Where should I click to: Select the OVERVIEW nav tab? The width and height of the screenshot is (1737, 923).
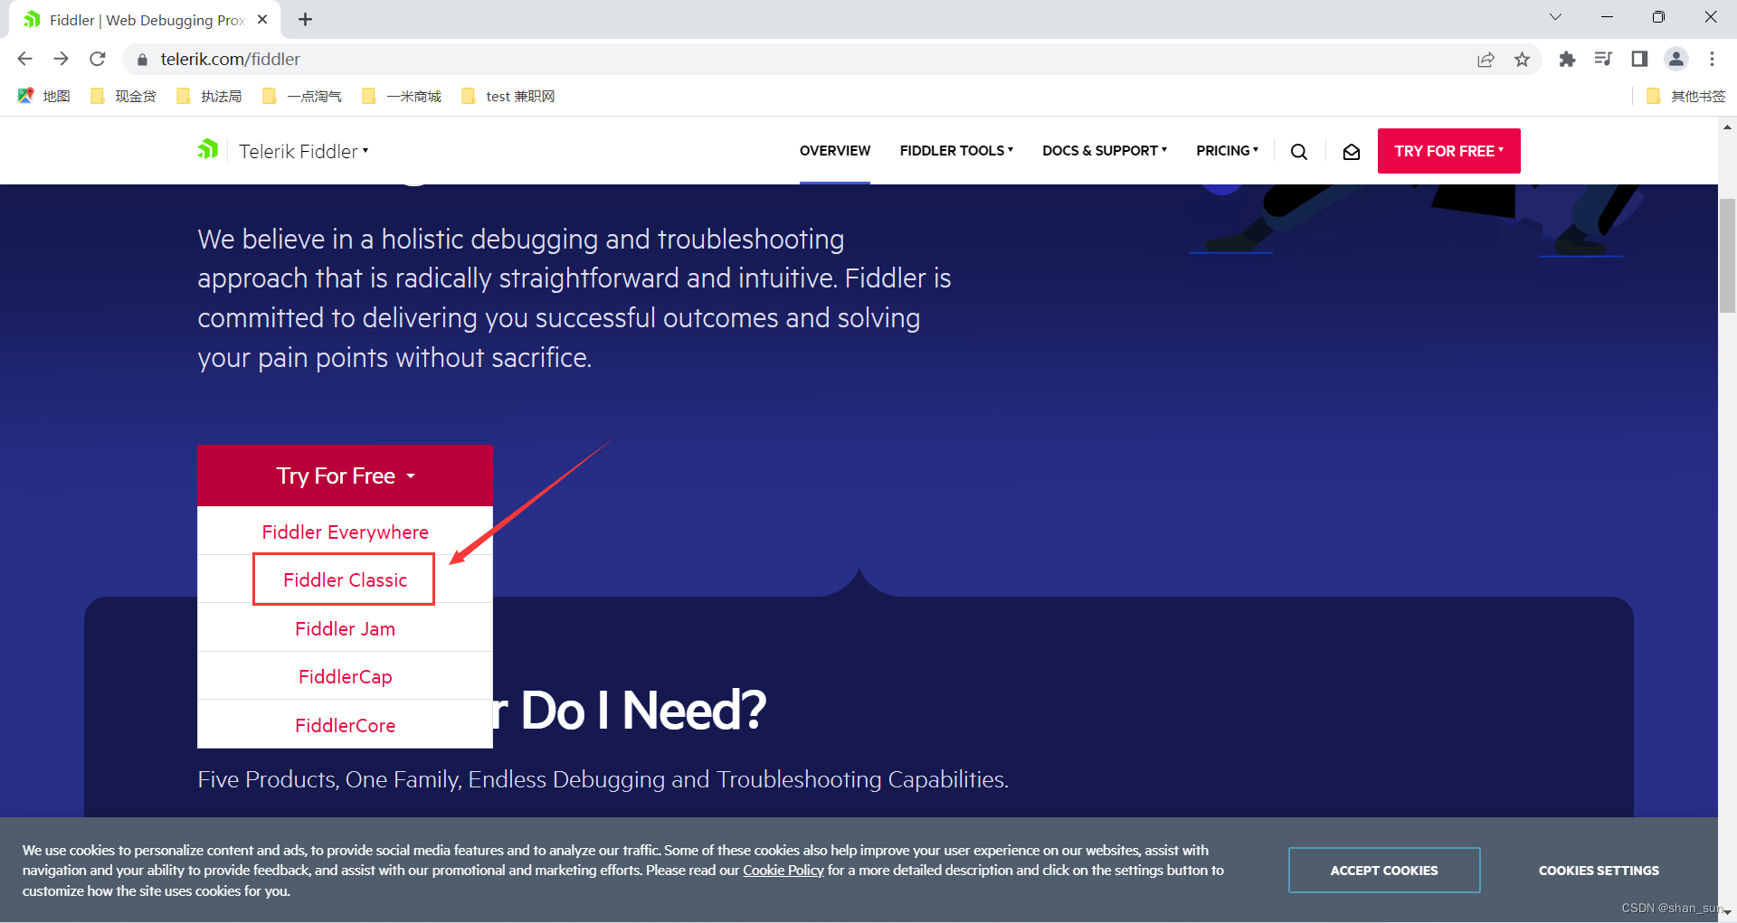[835, 151]
